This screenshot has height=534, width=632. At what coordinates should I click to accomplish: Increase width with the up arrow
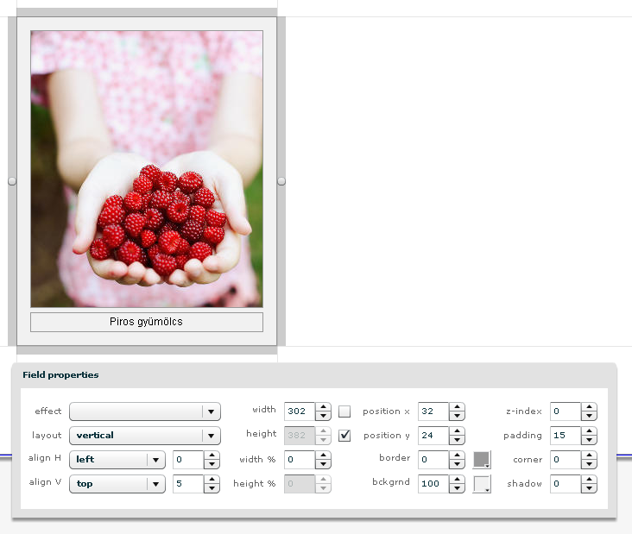coord(324,407)
